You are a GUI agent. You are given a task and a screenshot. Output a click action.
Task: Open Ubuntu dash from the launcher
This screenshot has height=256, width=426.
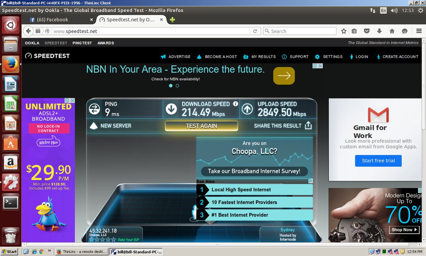11,26
